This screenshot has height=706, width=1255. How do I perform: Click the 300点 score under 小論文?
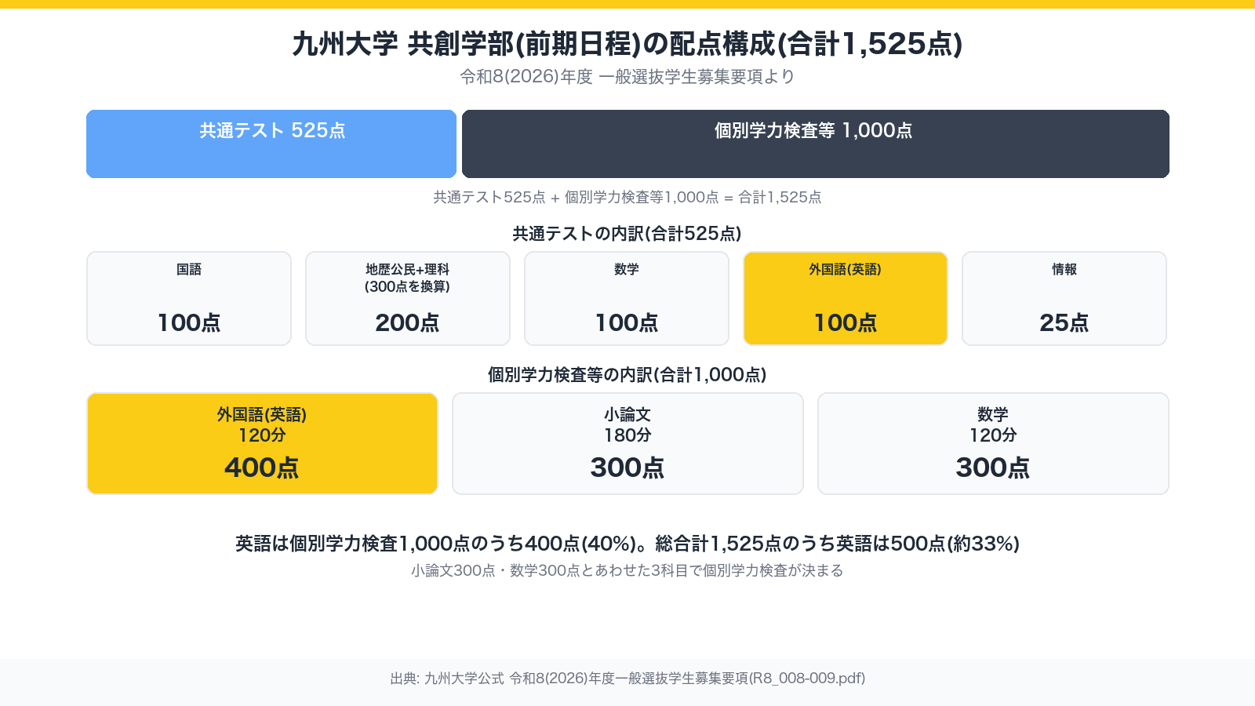point(627,468)
